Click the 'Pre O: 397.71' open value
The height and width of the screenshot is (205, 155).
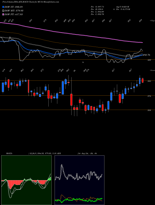[x=97, y=7]
